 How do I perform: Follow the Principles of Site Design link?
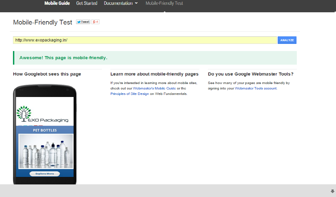129,94
